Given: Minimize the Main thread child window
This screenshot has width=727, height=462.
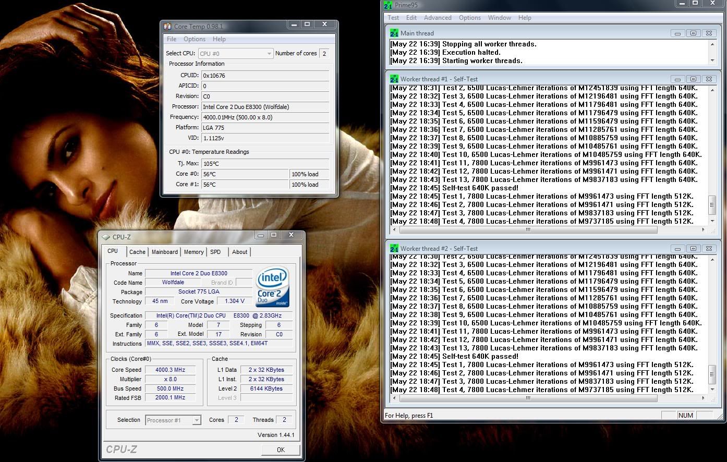Looking at the screenshot, I should tap(677, 33).
